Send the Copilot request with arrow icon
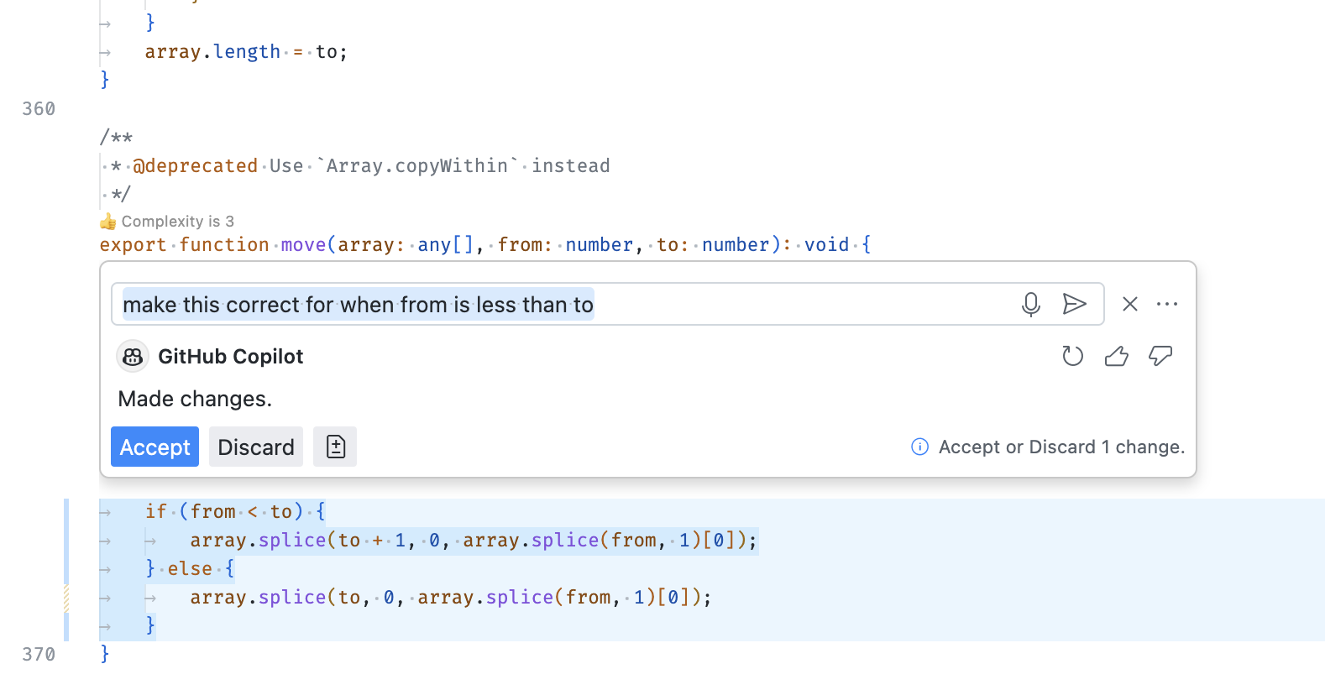 coord(1074,304)
